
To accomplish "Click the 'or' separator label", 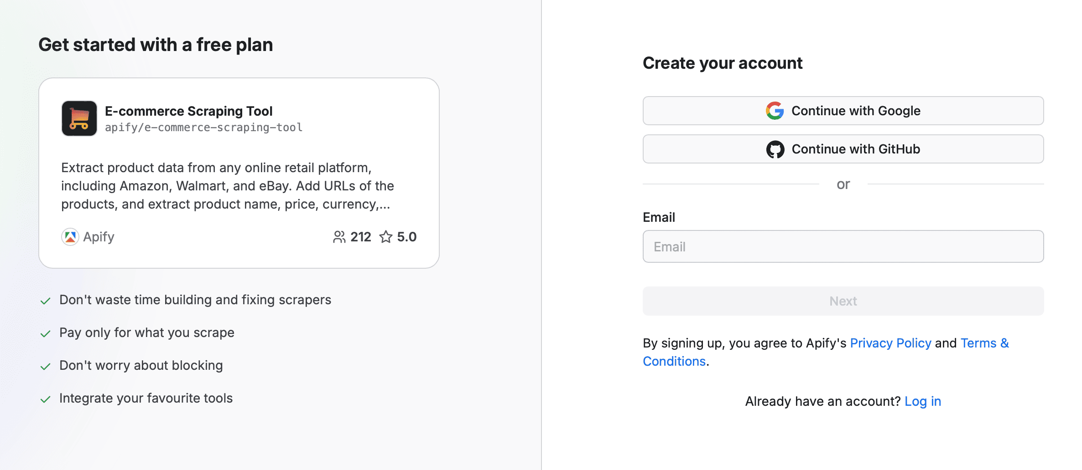I will pyautogui.click(x=843, y=184).
